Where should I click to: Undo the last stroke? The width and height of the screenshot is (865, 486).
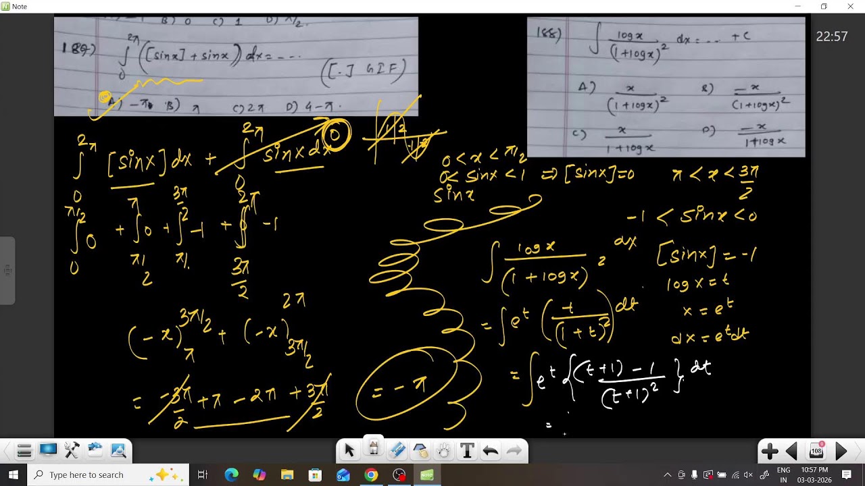491,450
